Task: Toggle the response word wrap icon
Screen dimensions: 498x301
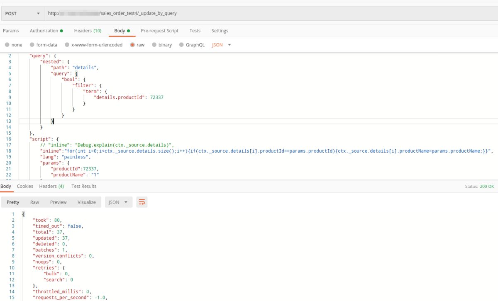Action: [142, 202]
